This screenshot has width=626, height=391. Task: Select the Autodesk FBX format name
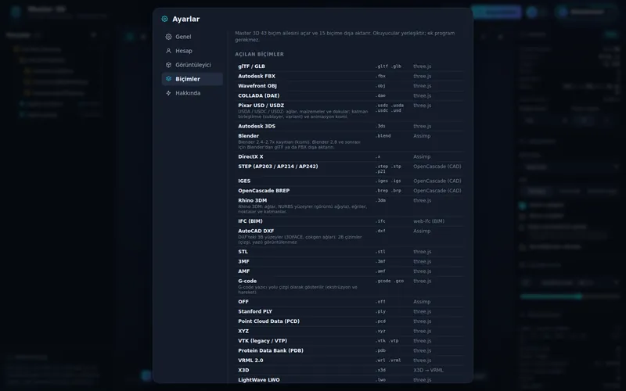pyautogui.click(x=257, y=76)
